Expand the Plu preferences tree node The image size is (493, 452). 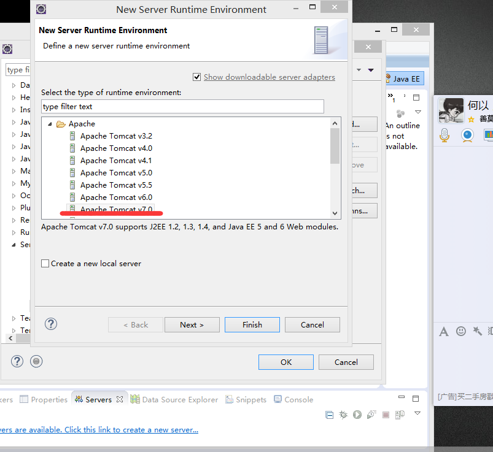(x=14, y=208)
